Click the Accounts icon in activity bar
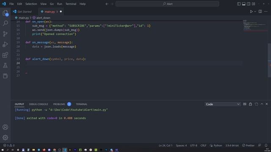This screenshot has width=271, height=152. pyautogui.click(x=5, y=127)
